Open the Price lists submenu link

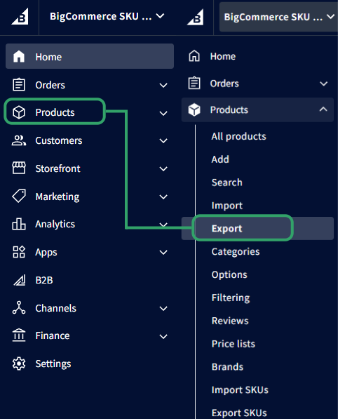tap(233, 344)
